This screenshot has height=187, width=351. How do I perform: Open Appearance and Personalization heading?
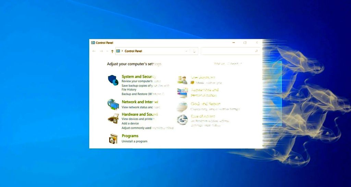coord(204,92)
